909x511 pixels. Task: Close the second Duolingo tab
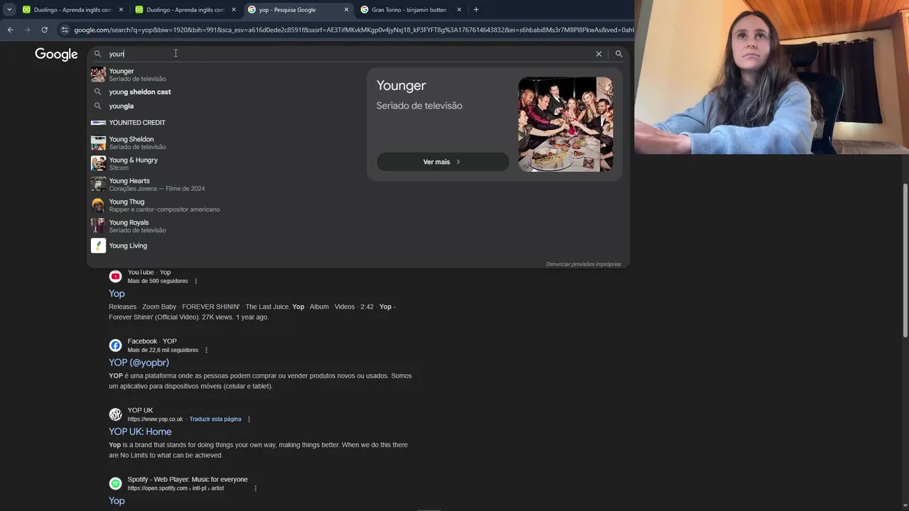[x=234, y=10]
